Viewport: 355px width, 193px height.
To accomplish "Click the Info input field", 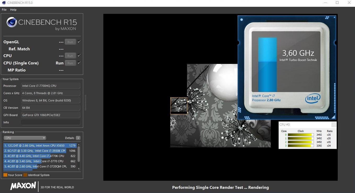I will [51, 122].
